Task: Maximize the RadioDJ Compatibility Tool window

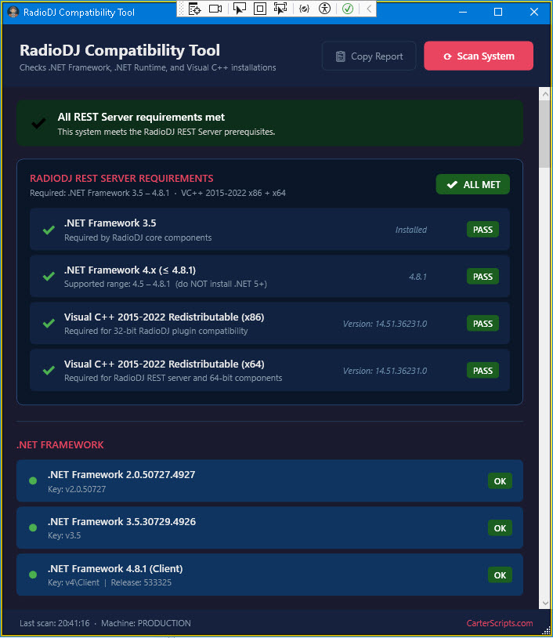Action: [x=498, y=12]
